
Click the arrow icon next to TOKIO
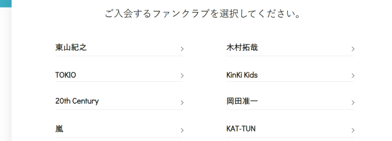point(182,76)
